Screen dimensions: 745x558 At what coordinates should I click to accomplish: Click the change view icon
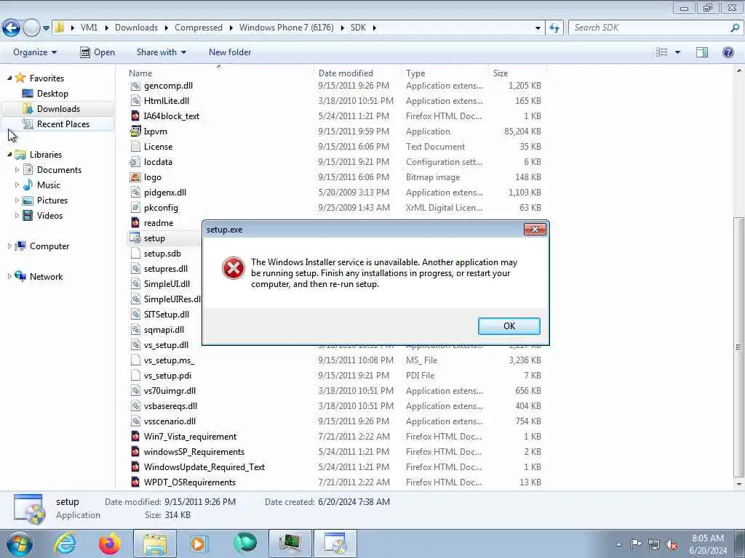[662, 52]
